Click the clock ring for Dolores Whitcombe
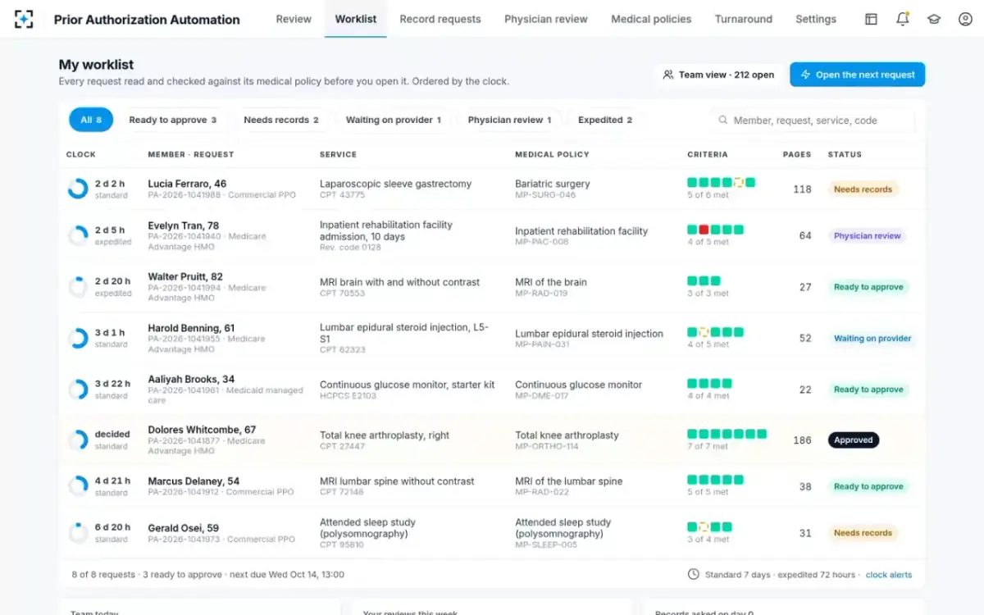The width and height of the screenshot is (984, 615). coord(78,440)
